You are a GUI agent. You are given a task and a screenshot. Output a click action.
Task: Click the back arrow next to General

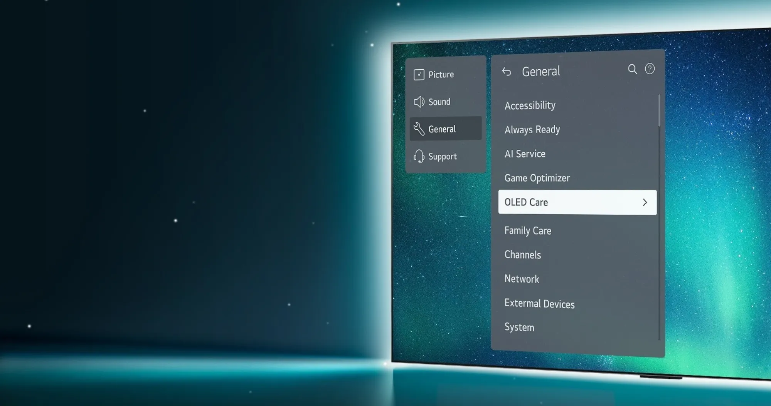click(507, 71)
